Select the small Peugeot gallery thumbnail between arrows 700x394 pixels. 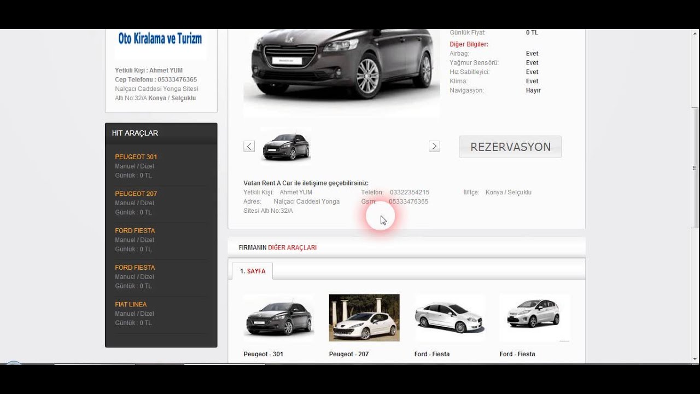pyautogui.click(x=286, y=146)
